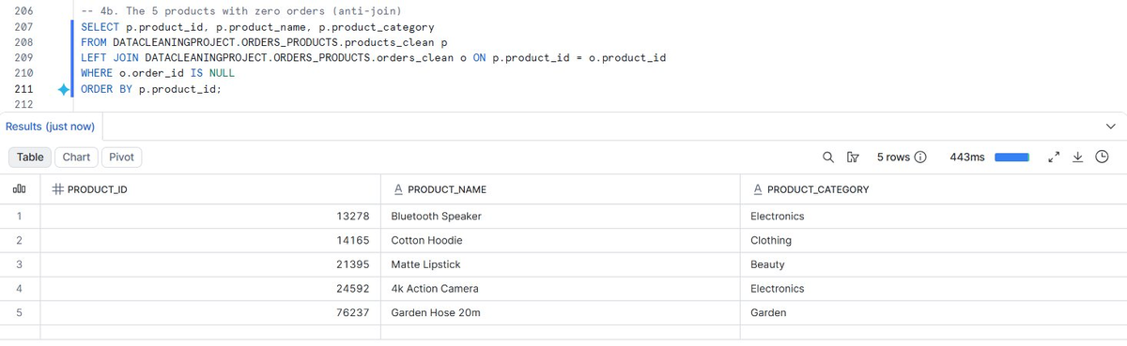Select row number 4 in results

click(x=19, y=289)
